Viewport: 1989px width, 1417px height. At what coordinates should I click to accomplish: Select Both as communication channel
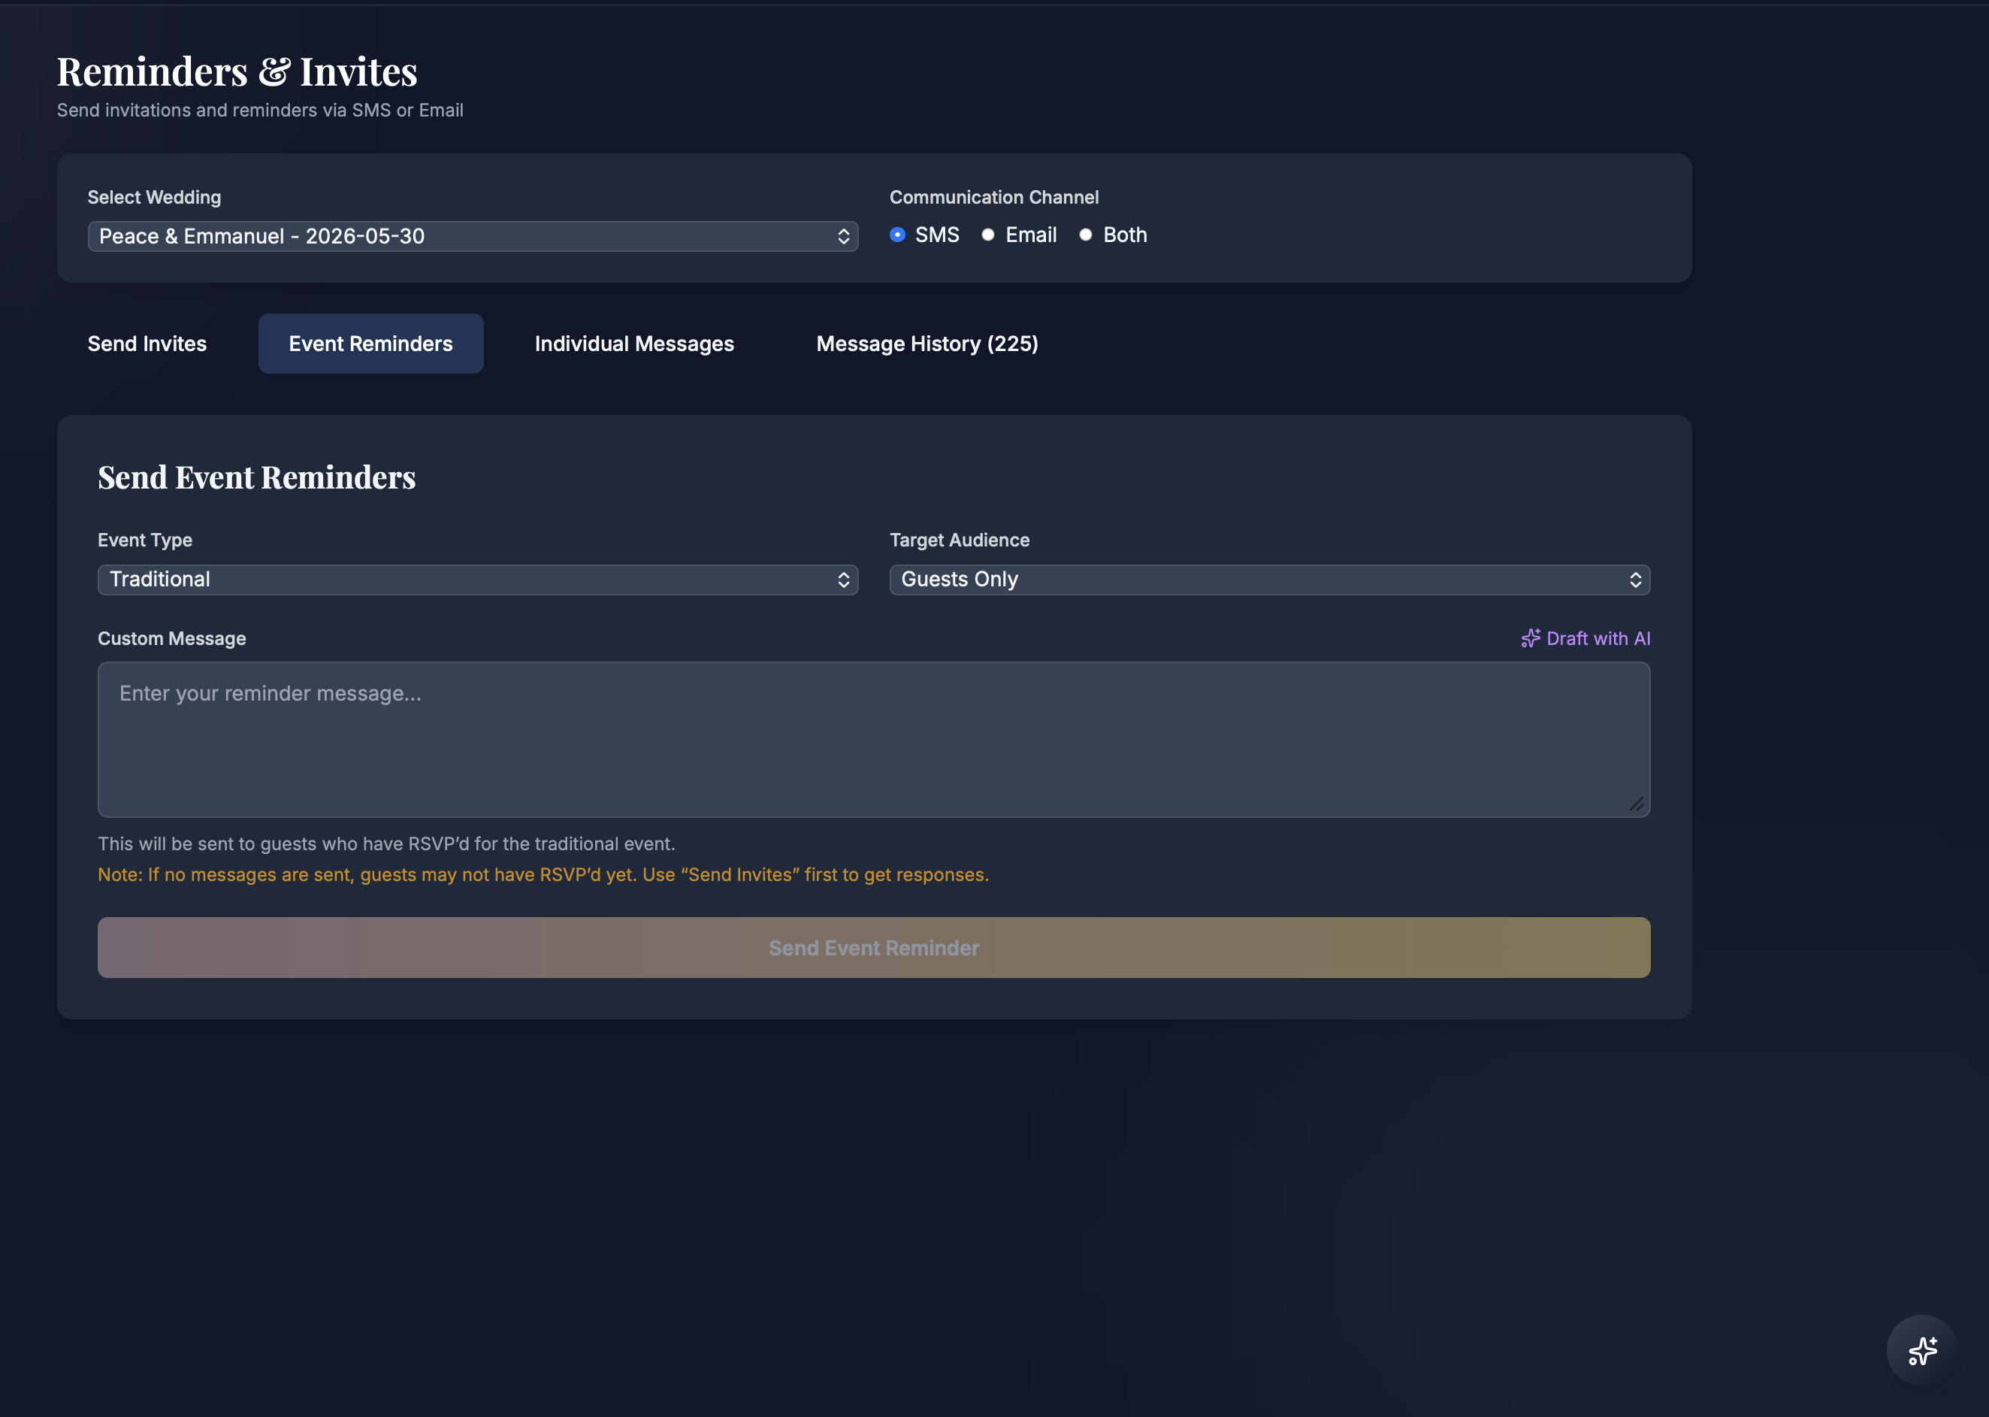1086,235
